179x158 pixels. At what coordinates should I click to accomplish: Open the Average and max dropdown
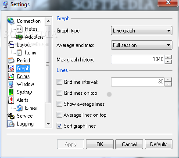142,45
